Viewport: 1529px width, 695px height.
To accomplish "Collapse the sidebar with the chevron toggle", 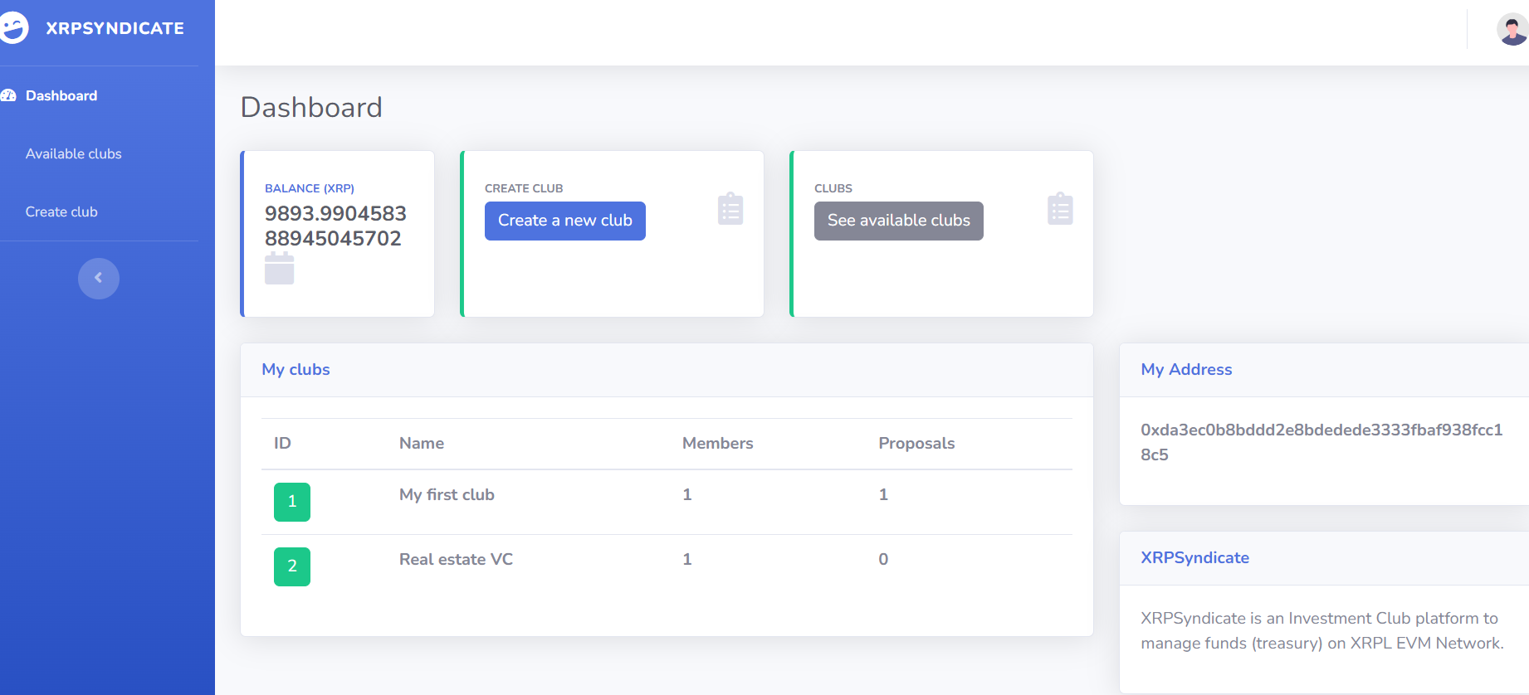I will click(99, 278).
